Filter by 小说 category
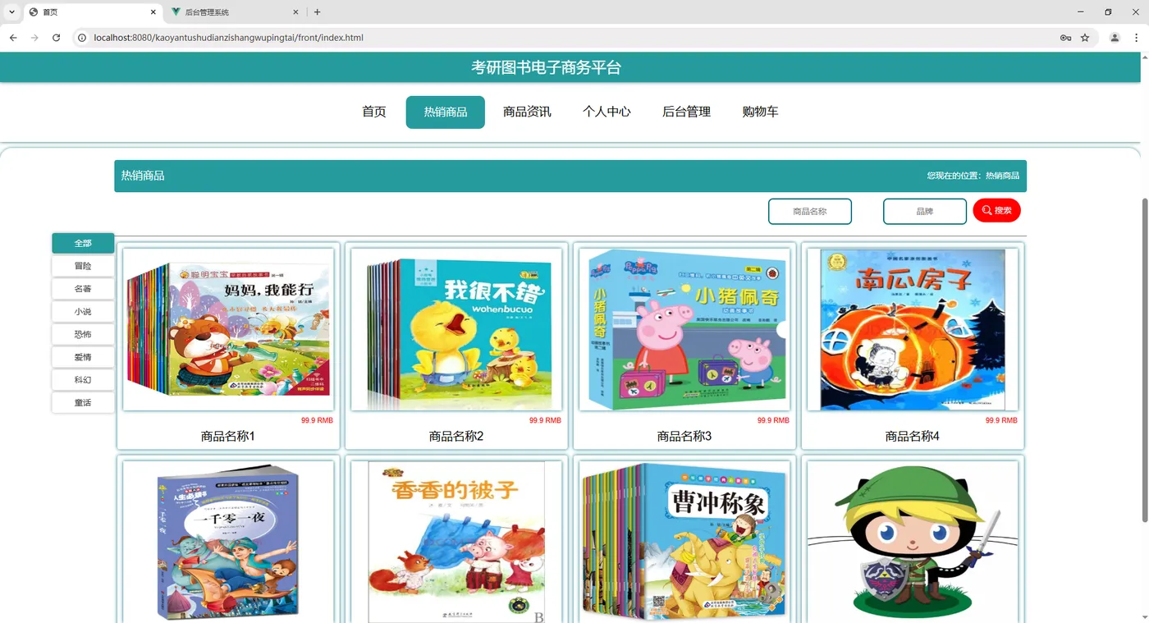 [x=83, y=312]
